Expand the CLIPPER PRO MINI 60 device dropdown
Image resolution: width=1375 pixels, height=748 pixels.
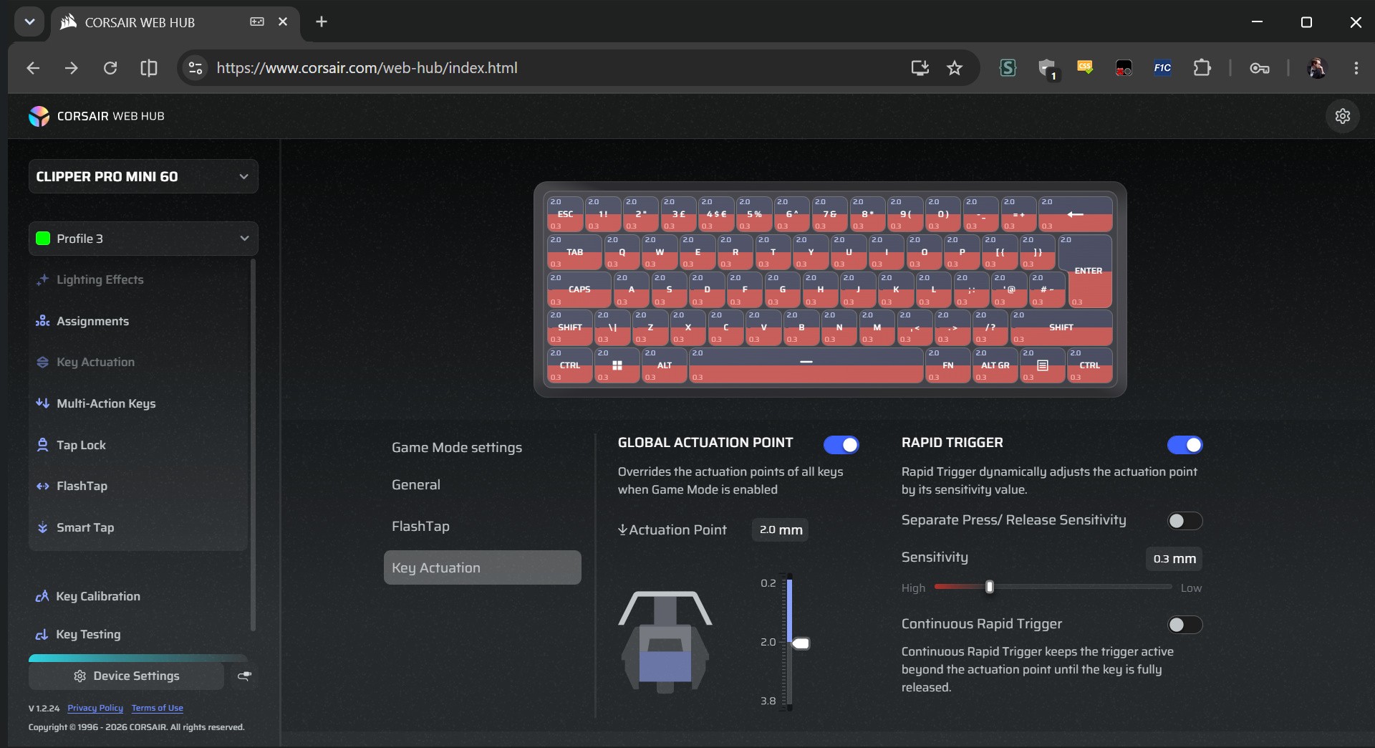click(143, 177)
